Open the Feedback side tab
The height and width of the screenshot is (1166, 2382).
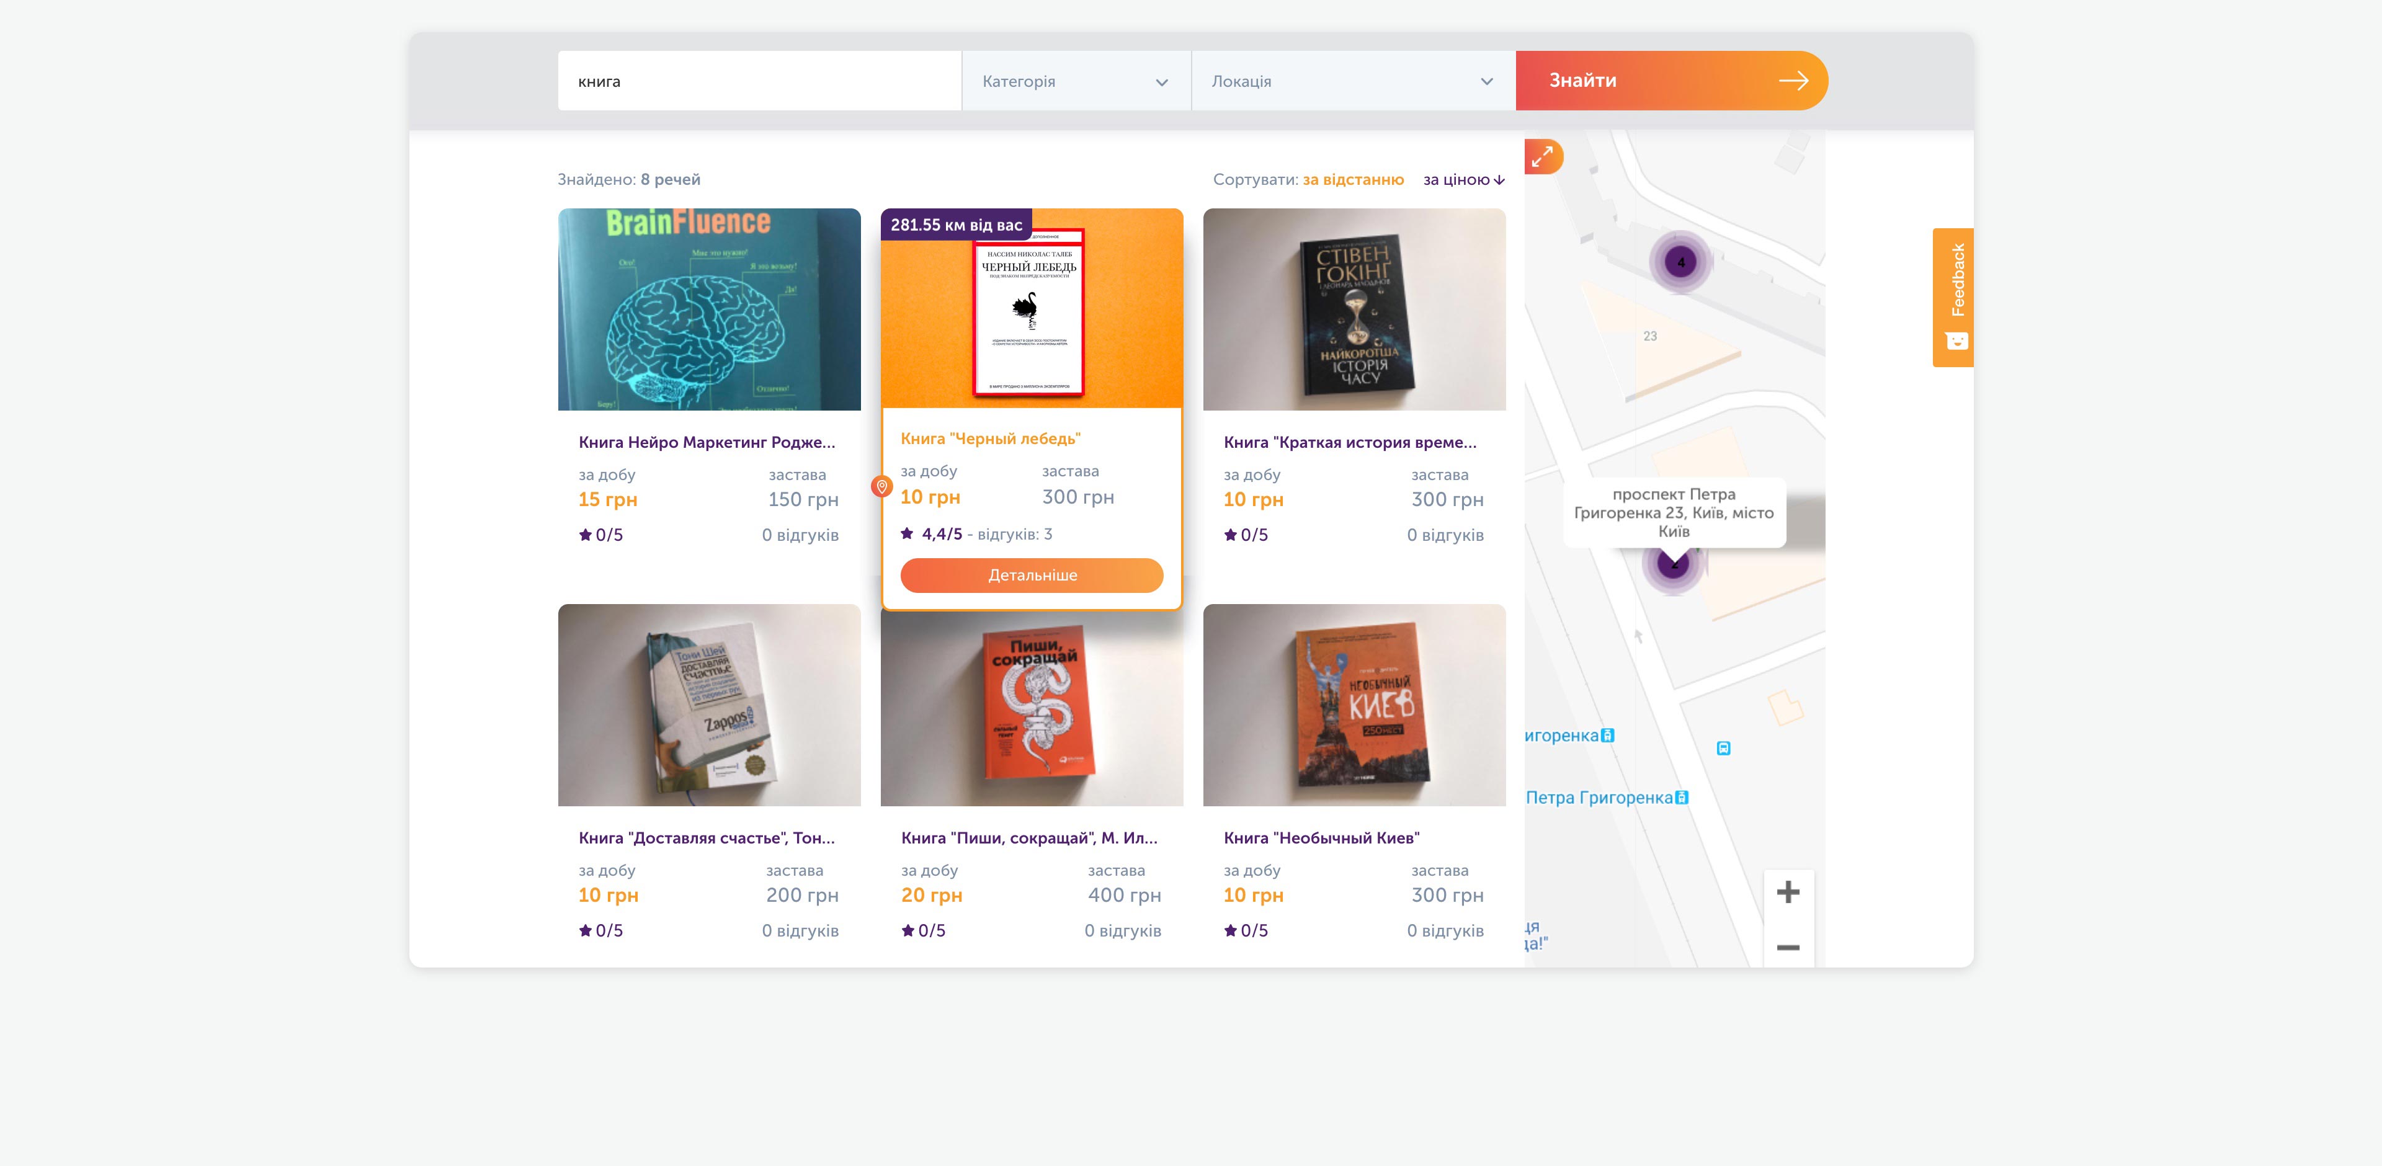1953,298
